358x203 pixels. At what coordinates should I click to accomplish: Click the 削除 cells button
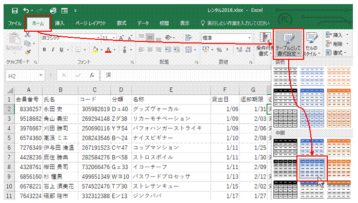tap(337, 44)
